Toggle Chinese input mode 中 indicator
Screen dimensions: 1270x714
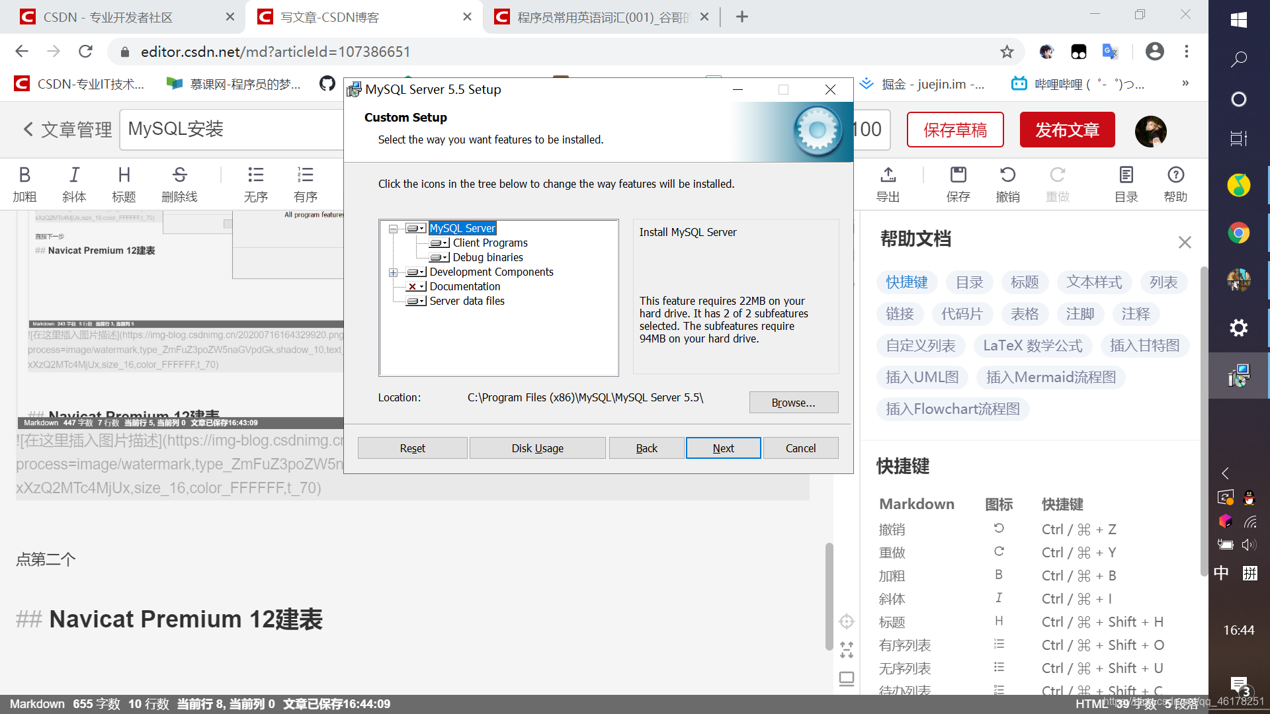click(x=1221, y=573)
